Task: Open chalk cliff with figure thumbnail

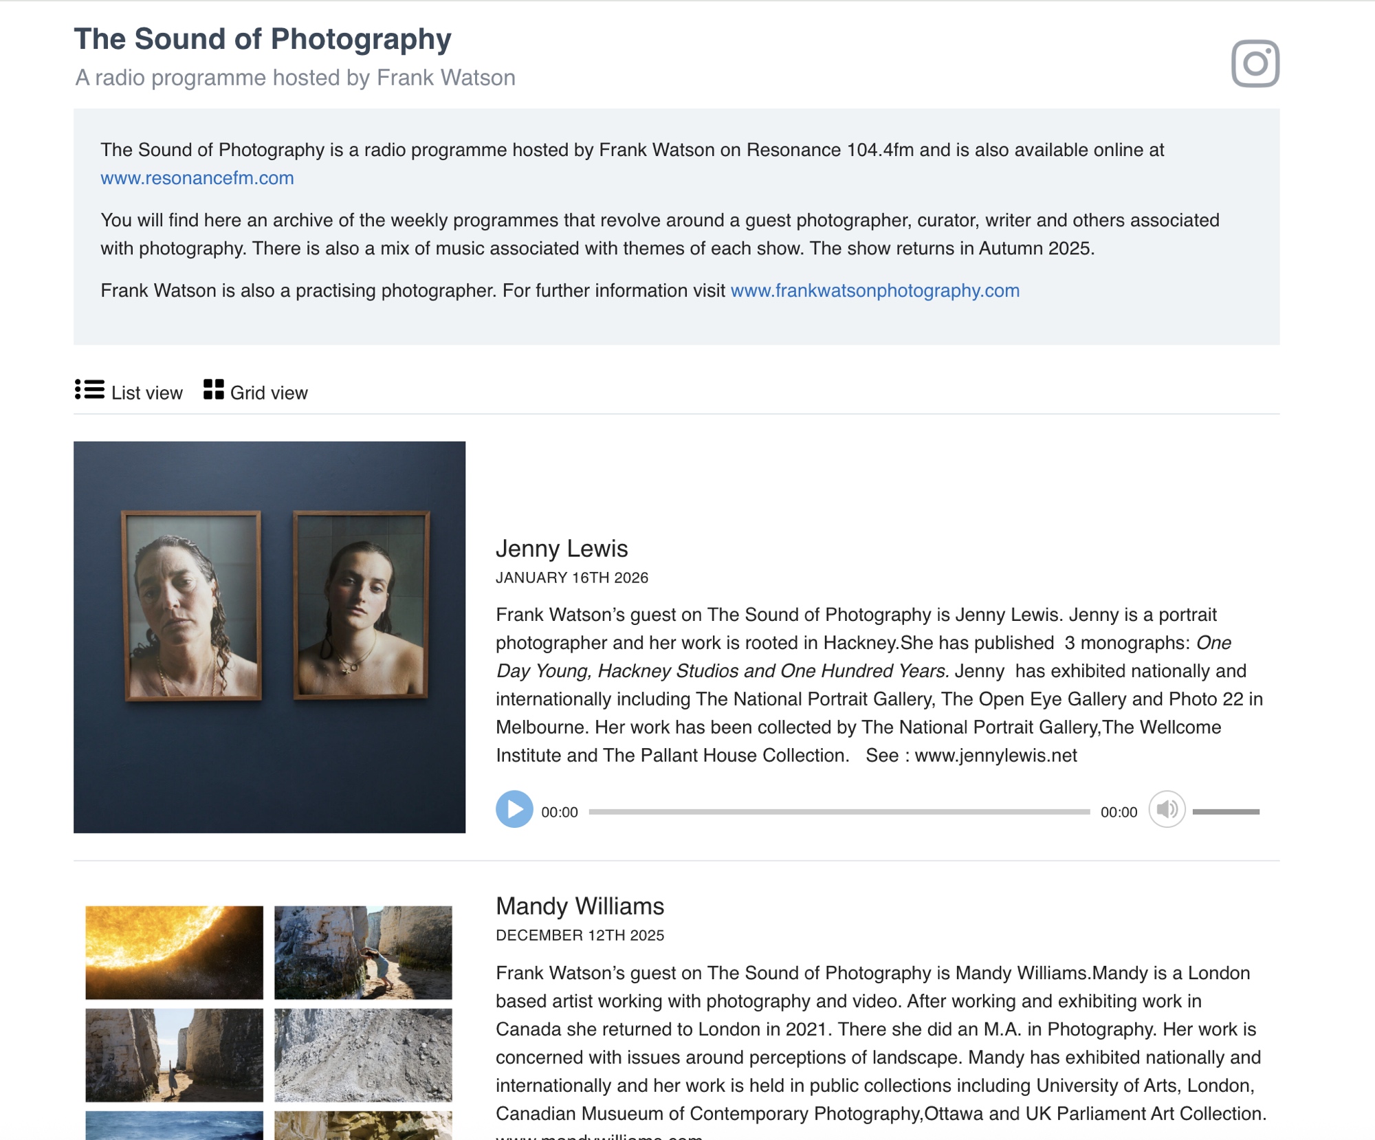Action: (363, 952)
